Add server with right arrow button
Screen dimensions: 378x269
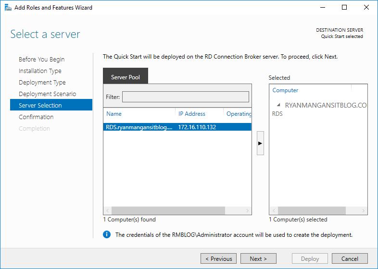(x=260, y=143)
